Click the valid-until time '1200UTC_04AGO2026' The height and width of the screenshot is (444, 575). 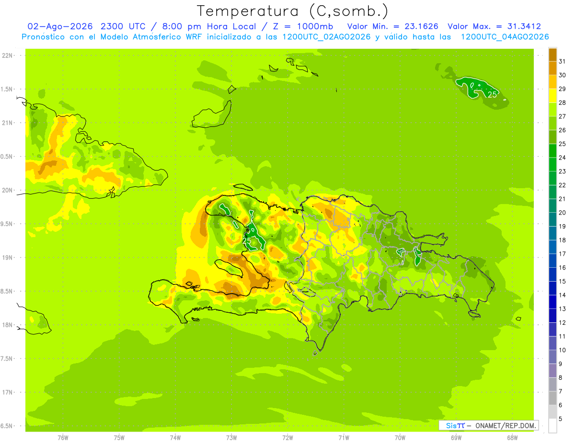point(505,37)
